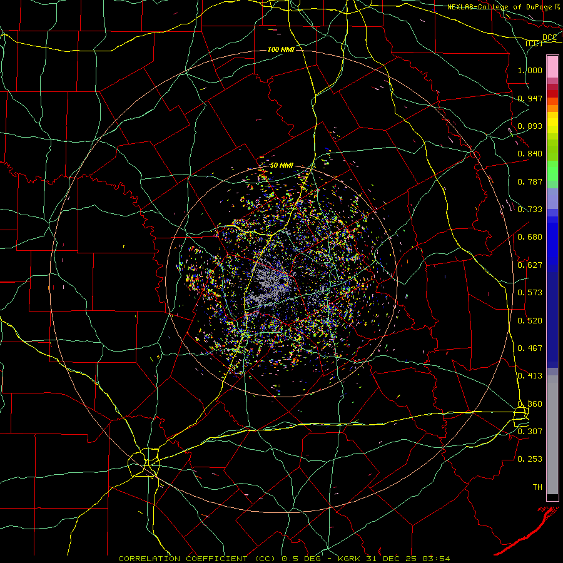Viewport: 563px width, 563px height.
Task: Click the 0.840 legend value
Action: point(530,154)
